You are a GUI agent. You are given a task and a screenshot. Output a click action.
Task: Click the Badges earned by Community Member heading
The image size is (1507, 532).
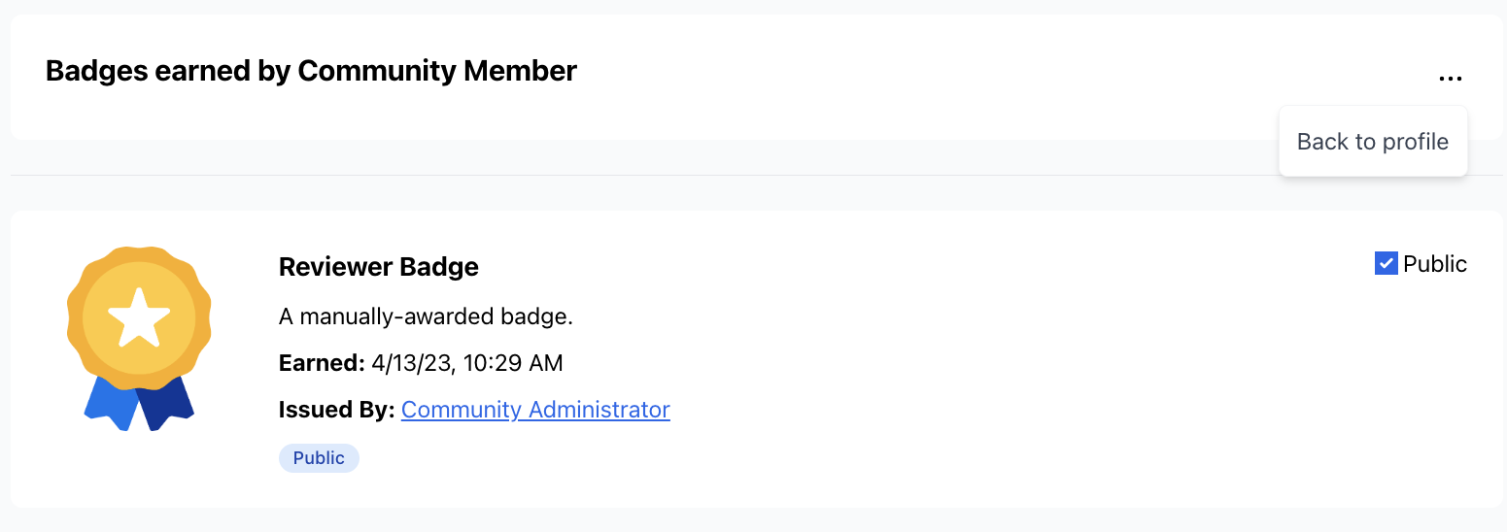click(x=311, y=71)
